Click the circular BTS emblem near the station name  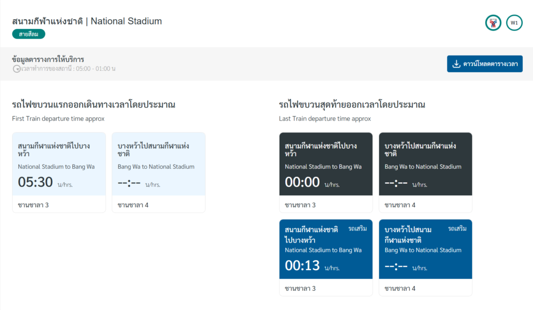click(x=493, y=23)
